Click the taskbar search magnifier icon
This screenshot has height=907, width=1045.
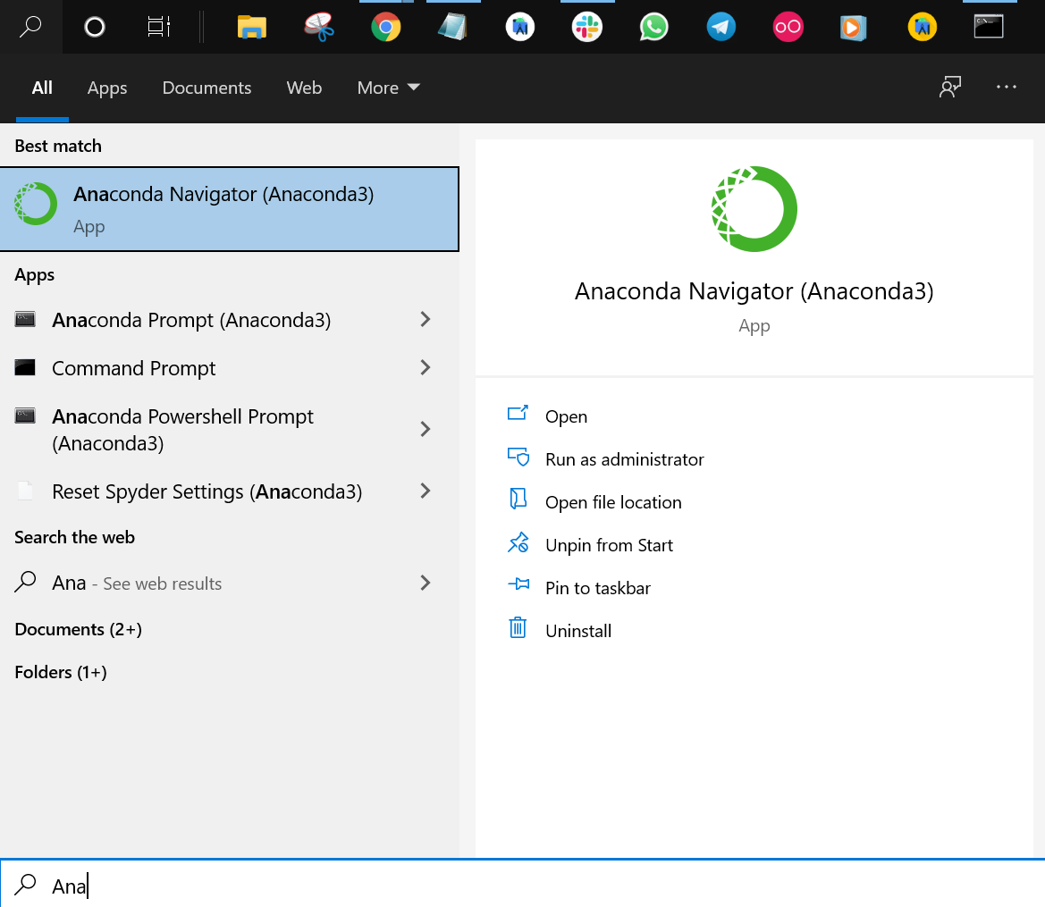(30, 27)
